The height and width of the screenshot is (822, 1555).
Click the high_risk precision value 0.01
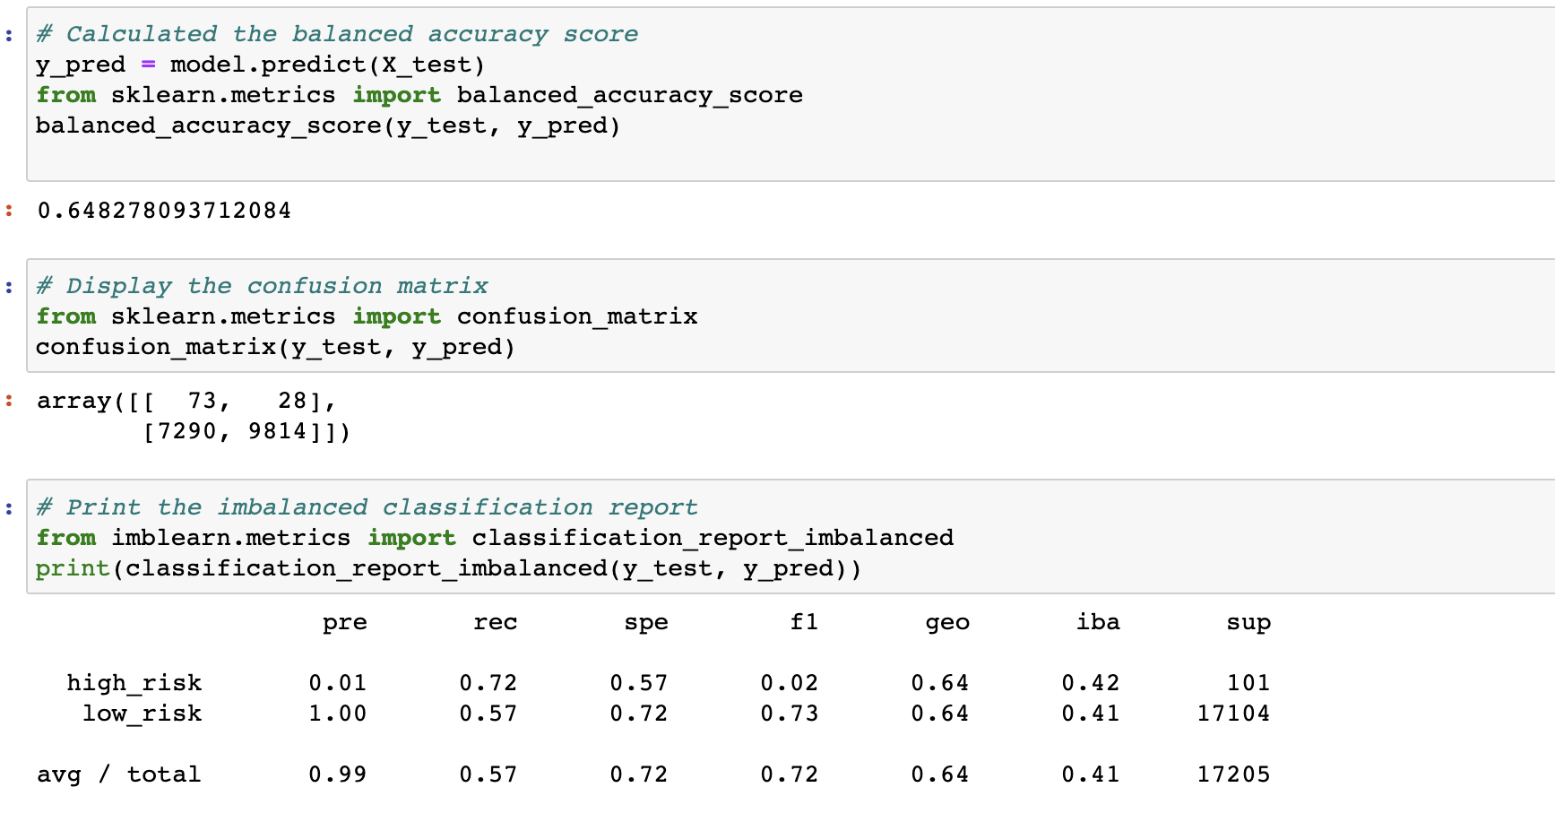338,683
